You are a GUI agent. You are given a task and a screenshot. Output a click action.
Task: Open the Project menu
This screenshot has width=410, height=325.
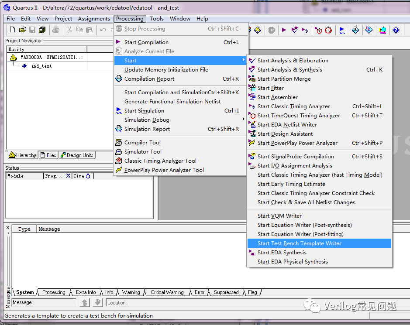click(x=63, y=19)
